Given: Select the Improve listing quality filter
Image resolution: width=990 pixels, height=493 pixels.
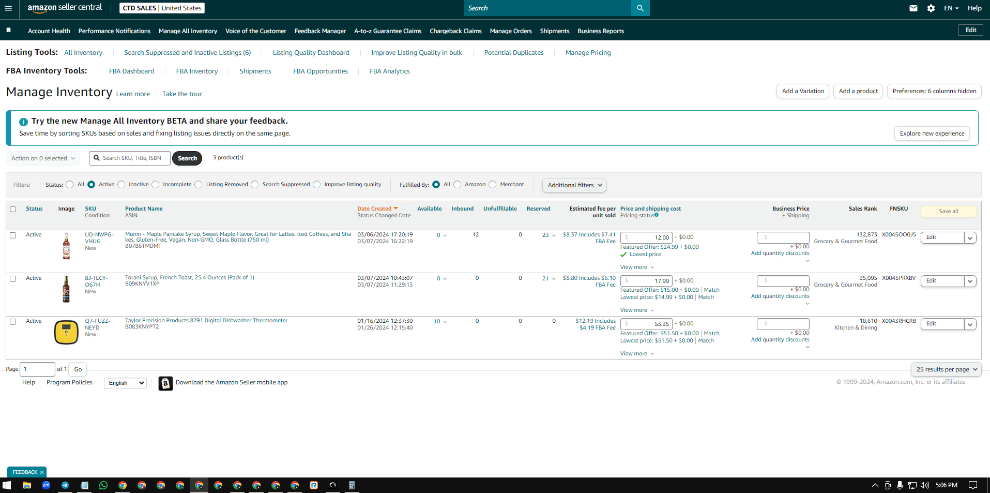Looking at the screenshot, I should point(317,185).
